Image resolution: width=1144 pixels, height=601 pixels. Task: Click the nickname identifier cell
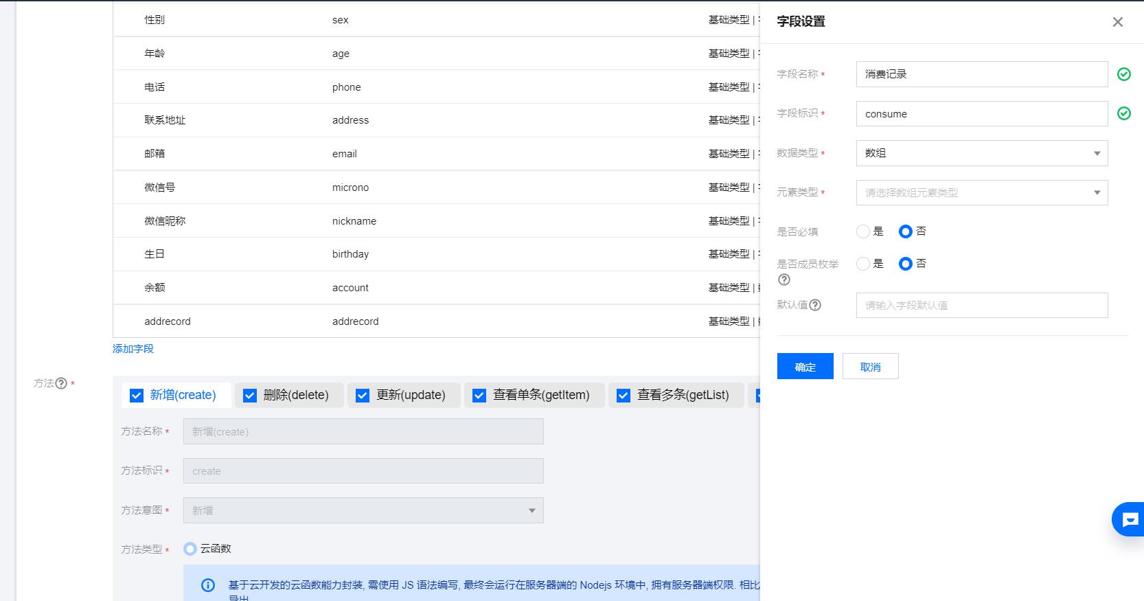click(x=354, y=221)
